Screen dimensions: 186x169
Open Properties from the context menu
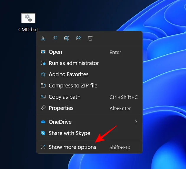89,108
